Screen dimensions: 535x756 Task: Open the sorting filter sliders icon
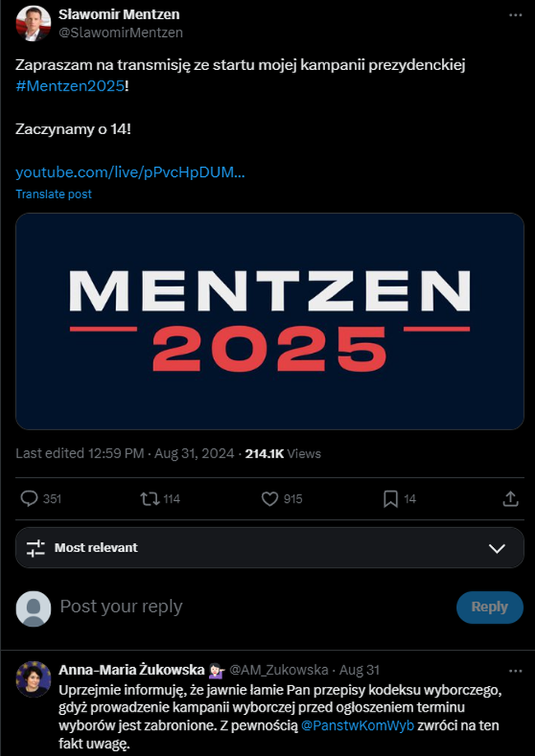pos(34,547)
